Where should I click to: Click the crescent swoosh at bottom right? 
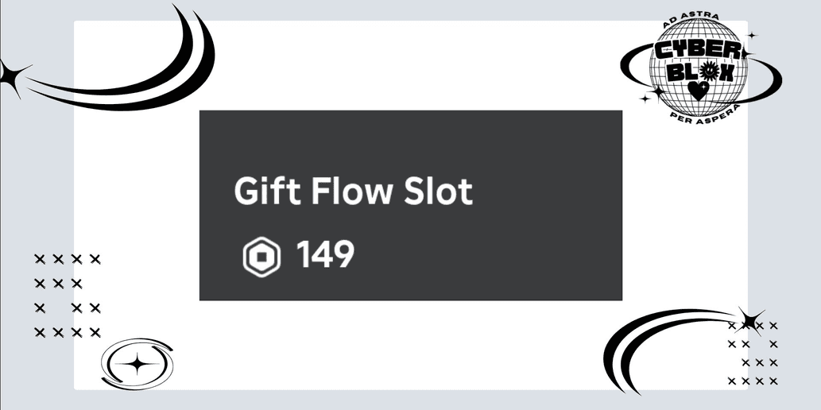pyautogui.click(x=676, y=348)
